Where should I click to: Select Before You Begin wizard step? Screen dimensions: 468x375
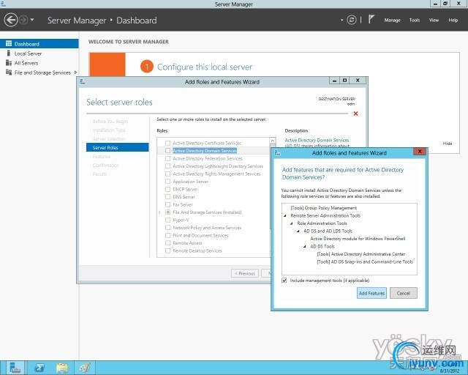tap(110, 121)
